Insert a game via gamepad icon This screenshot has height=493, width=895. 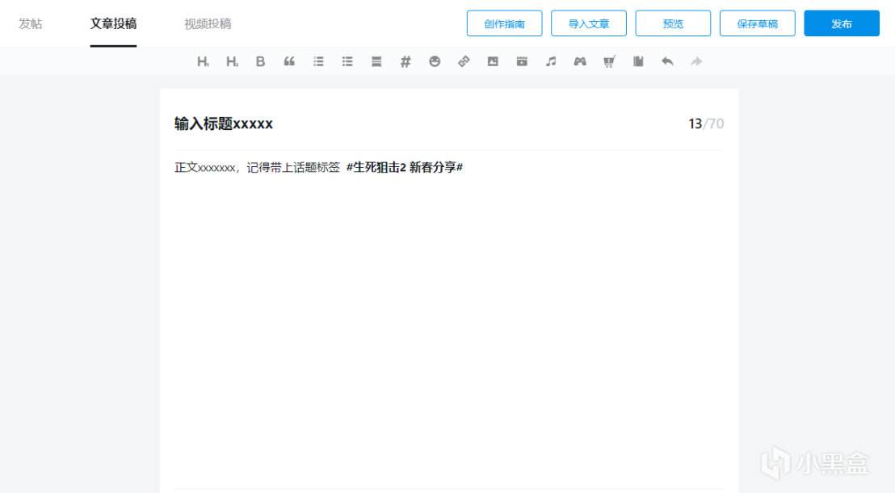pyautogui.click(x=580, y=61)
